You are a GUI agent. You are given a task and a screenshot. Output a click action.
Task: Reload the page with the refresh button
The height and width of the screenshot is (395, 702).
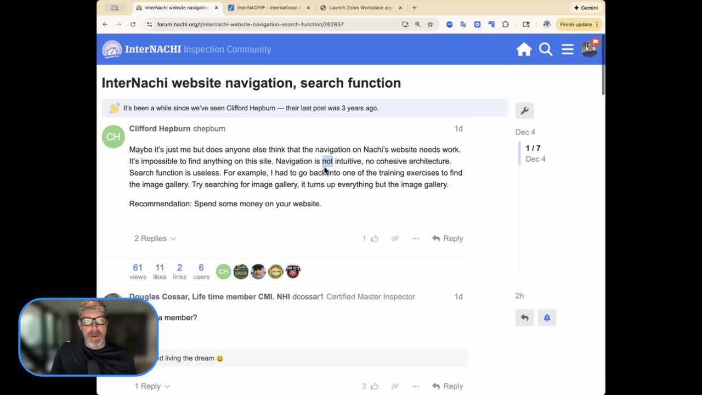point(133,24)
